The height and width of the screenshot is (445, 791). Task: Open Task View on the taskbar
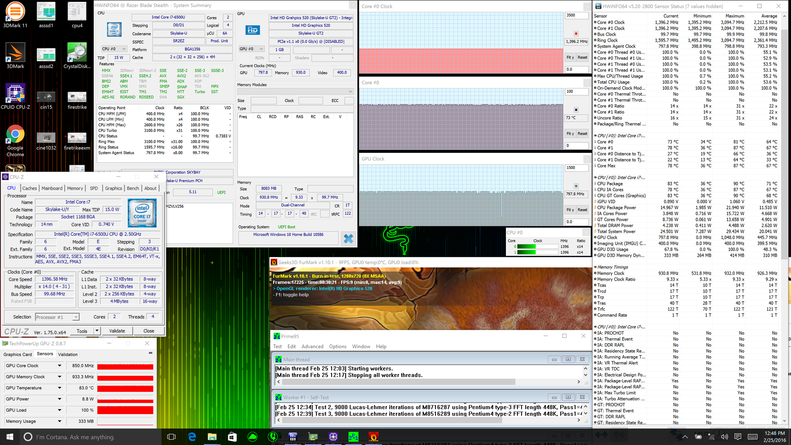point(171,436)
